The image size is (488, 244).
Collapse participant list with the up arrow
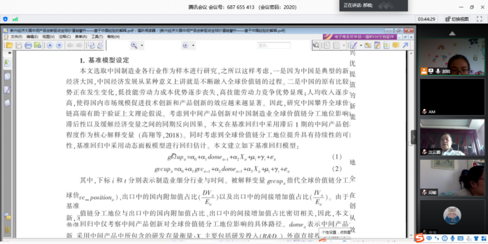(452, 33)
